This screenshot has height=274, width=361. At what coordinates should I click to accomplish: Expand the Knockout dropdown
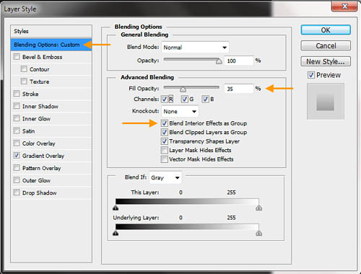pos(180,111)
